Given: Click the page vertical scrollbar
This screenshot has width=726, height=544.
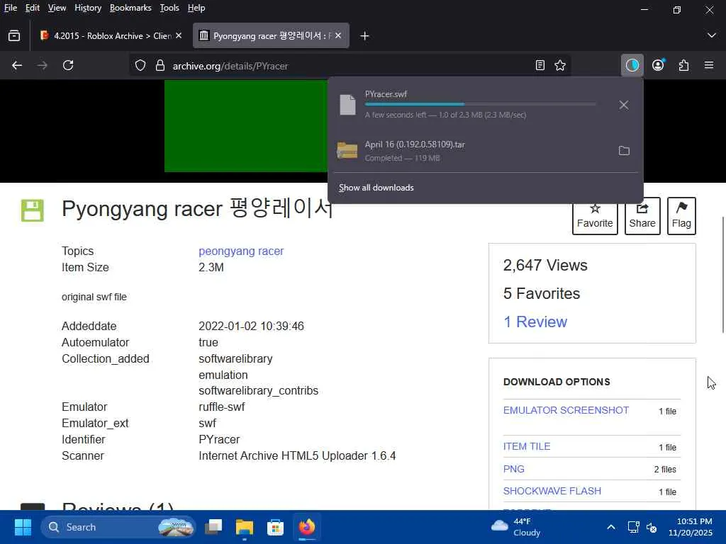Looking at the screenshot, I should point(722,274).
